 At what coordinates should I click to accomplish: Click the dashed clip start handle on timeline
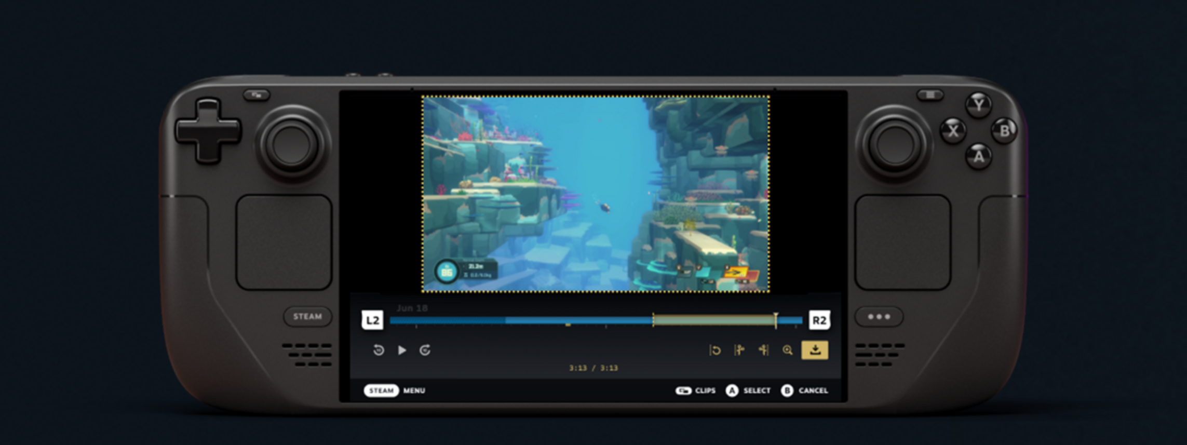[x=653, y=320]
